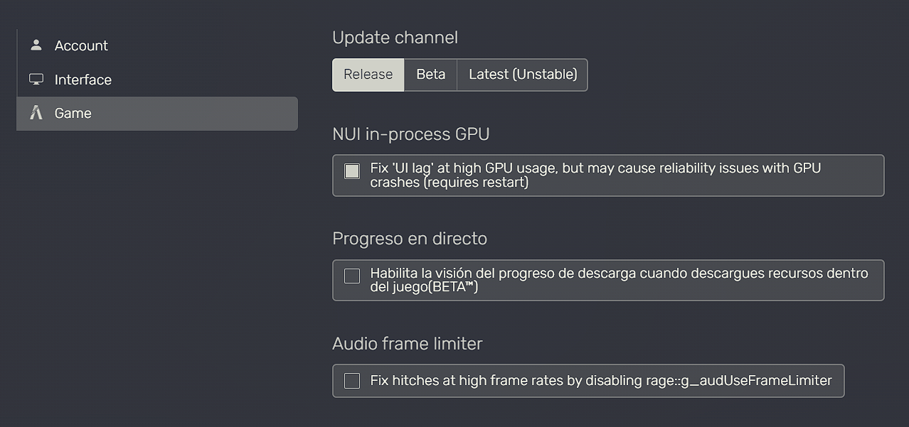The image size is (909, 427).
Task: Select the monitor icon next to Interface
Action: point(36,79)
